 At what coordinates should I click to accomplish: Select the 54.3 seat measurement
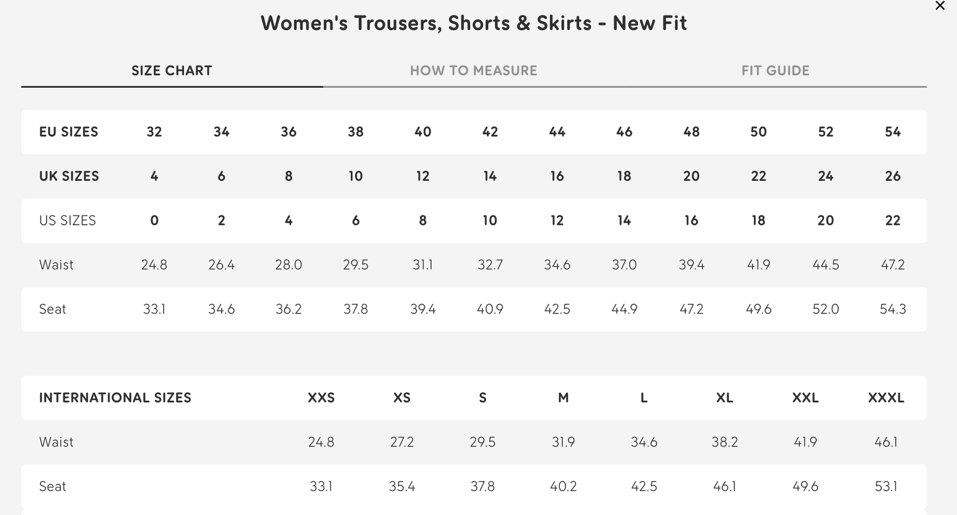click(x=893, y=309)
